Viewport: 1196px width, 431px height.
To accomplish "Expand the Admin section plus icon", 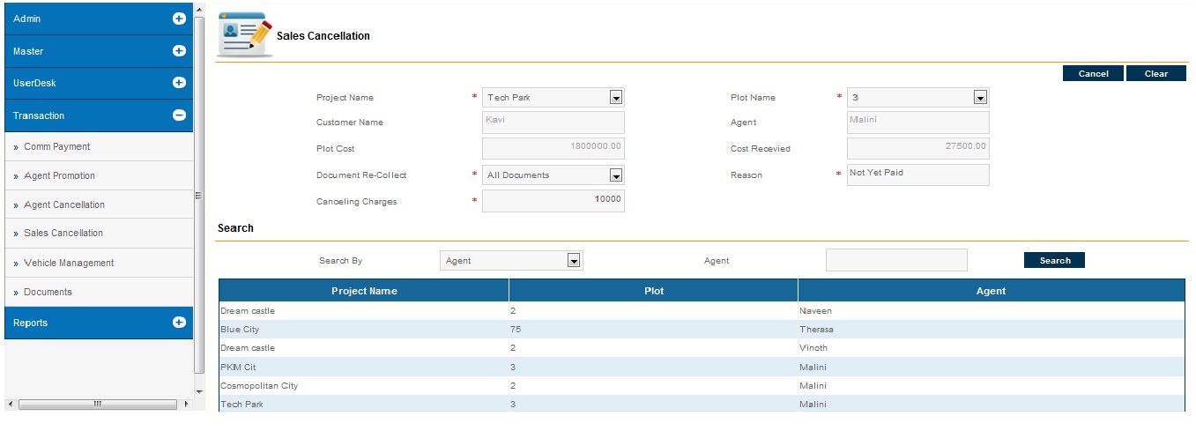I will click(179, 19).
